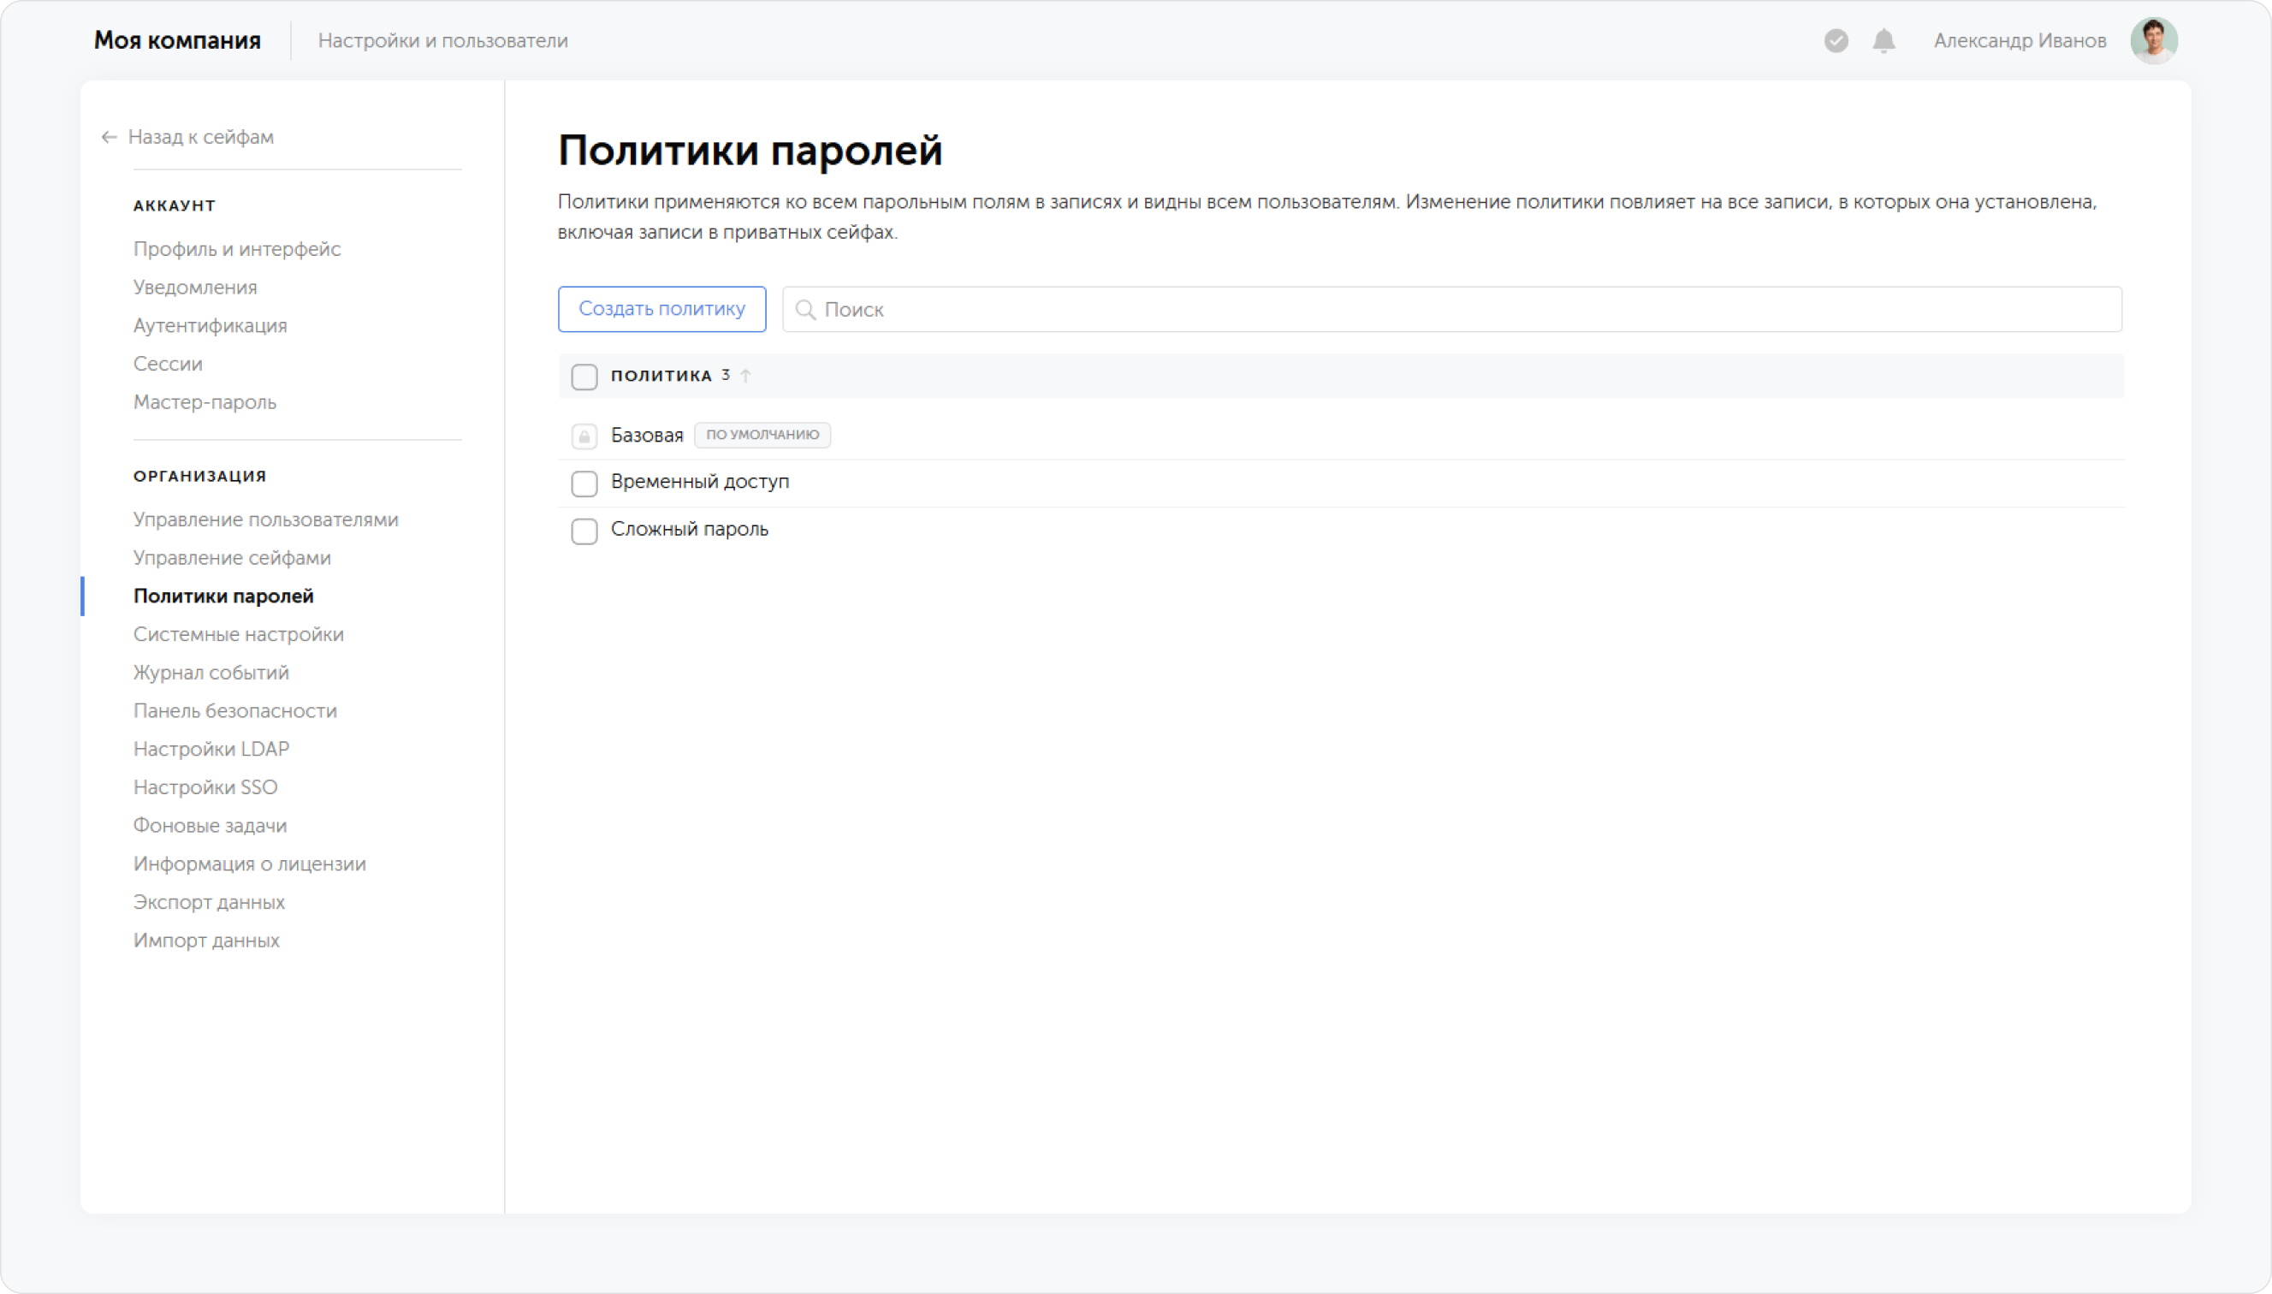Open Аутентификация settings page
Image resolution: width=2272 pixels, height=1294 pixels.
(211, 325)
